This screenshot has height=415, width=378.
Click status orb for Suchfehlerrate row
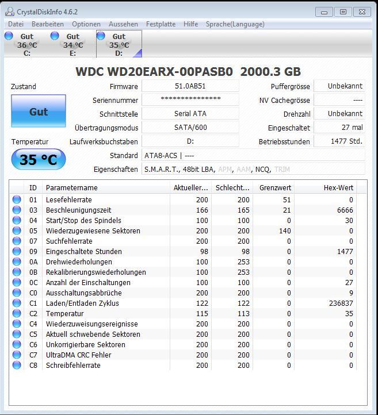click(x=17, y=241)
